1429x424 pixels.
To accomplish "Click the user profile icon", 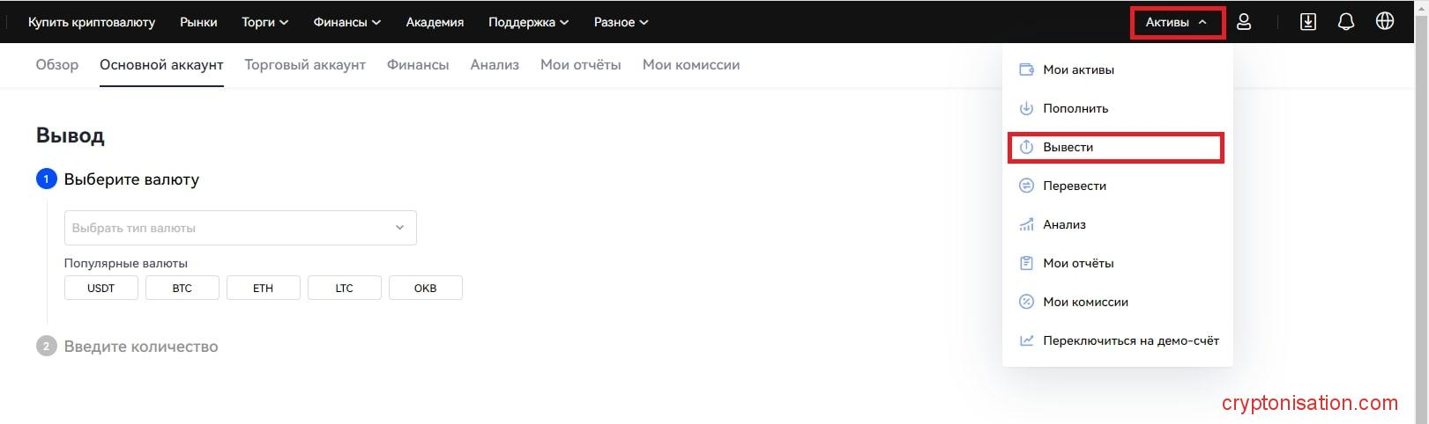I will pyautogui.click(x=1244, y=22).
